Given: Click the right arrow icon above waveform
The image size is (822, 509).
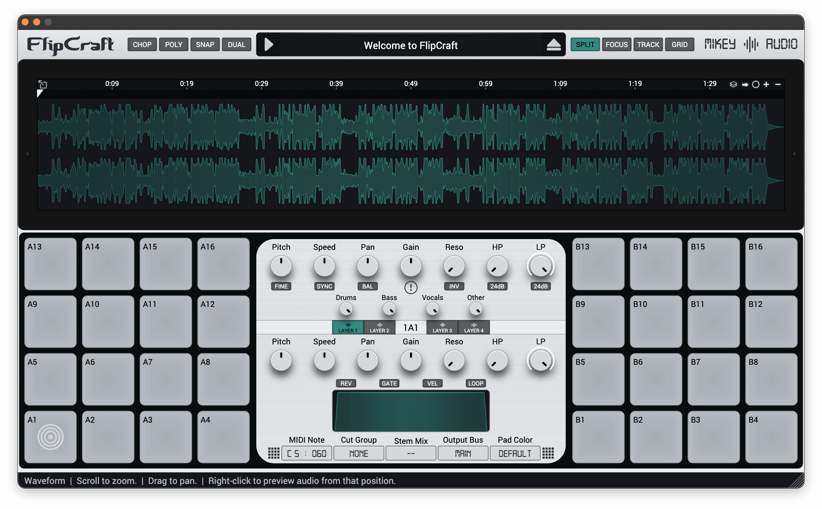Looking at the screenshot, I should pos(745,84).
